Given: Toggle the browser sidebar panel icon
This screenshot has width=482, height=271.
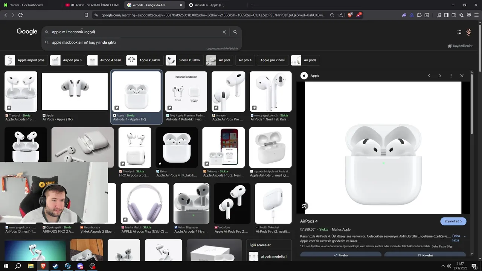Looking at the screenshot, I should [x=446, y=15].
